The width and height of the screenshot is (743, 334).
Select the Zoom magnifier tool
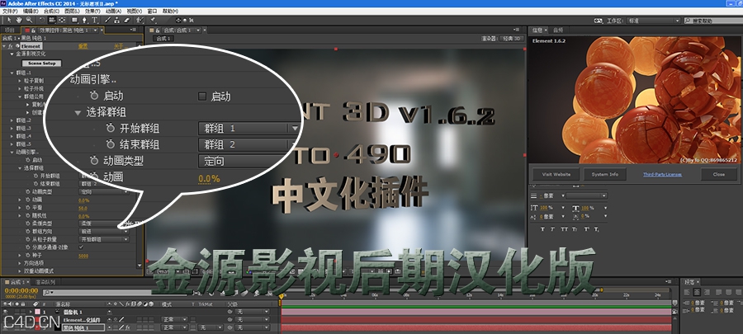click(x=30, y=21)
